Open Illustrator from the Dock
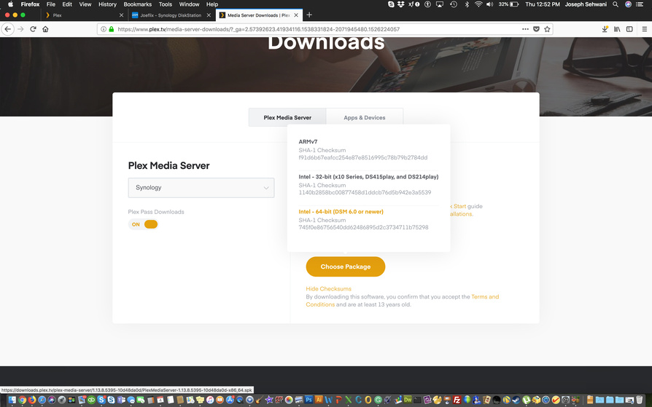 point(319,400)
